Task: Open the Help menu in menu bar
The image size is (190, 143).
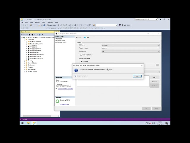Action: tap(57, 23)
